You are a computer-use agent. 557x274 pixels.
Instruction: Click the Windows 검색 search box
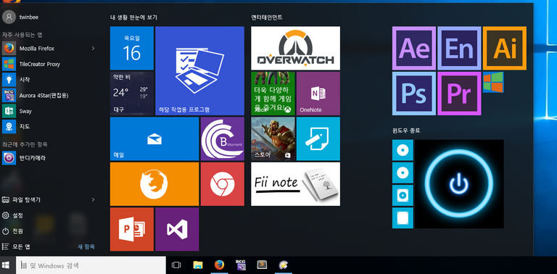[91, 265]
